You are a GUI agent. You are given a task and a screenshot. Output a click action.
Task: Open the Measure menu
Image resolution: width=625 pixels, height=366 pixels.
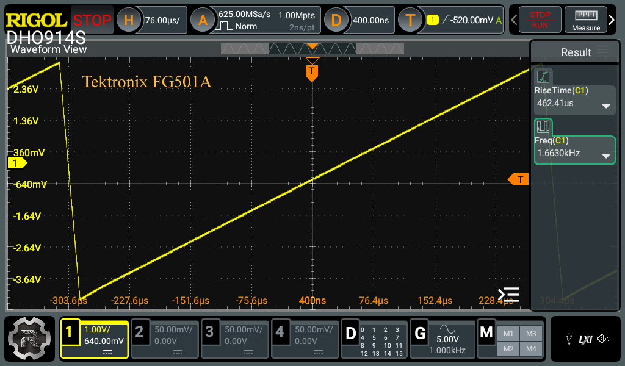585,20
